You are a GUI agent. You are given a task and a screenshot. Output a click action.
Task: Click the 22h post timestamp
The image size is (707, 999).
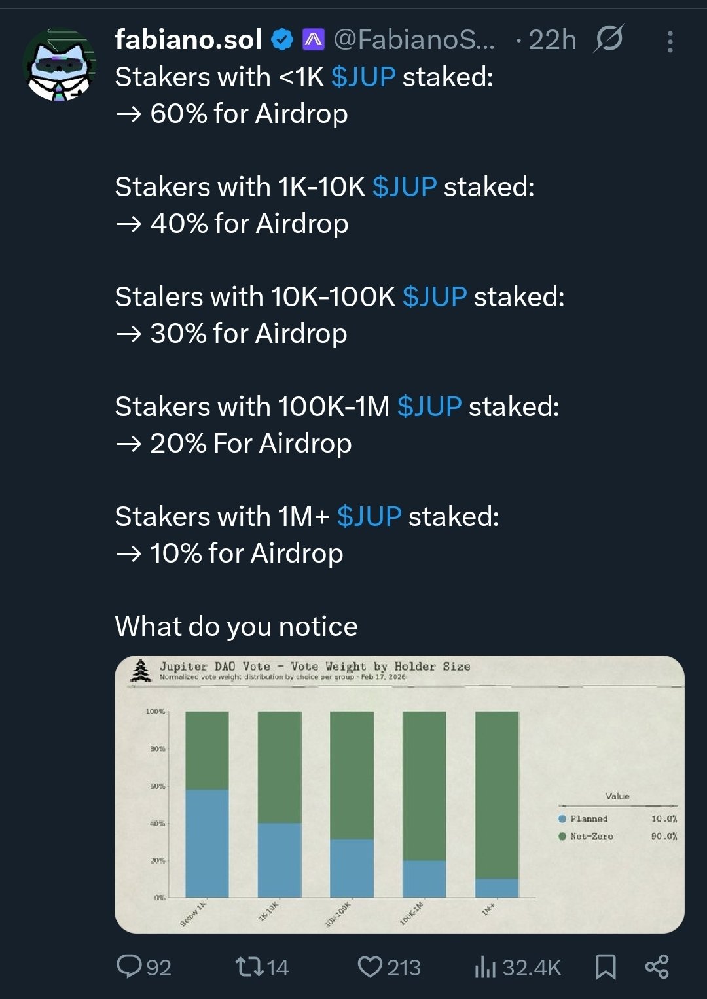[552, 40]
